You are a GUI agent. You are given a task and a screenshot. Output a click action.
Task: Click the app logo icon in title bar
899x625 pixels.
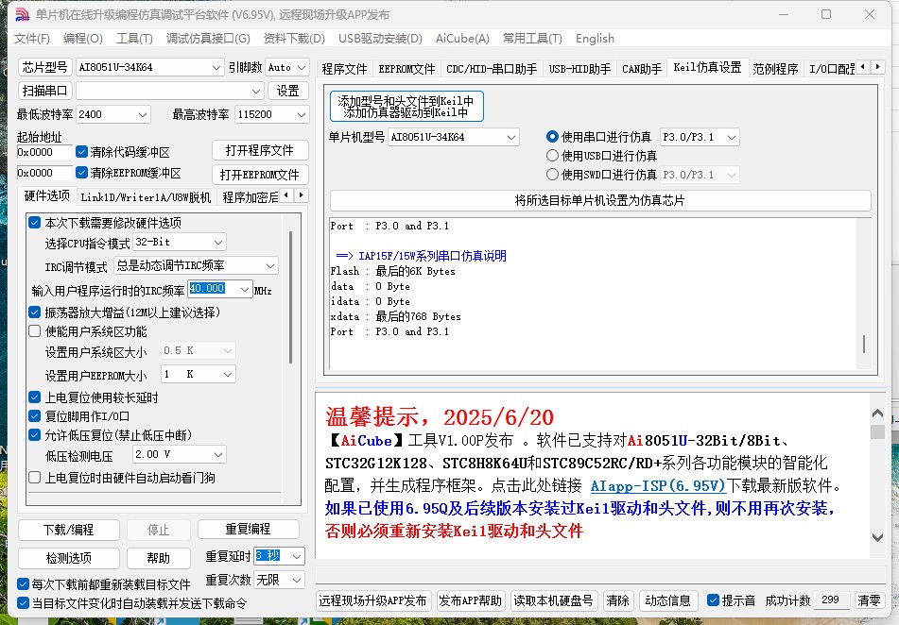point(22,14)
